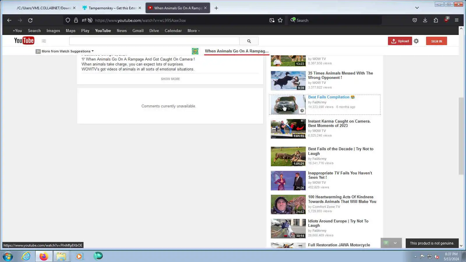This screenshot has width=466, height=262.
Task: Go to the YouTube home logo
Action: pyautogui.click(x=24, y=41)
